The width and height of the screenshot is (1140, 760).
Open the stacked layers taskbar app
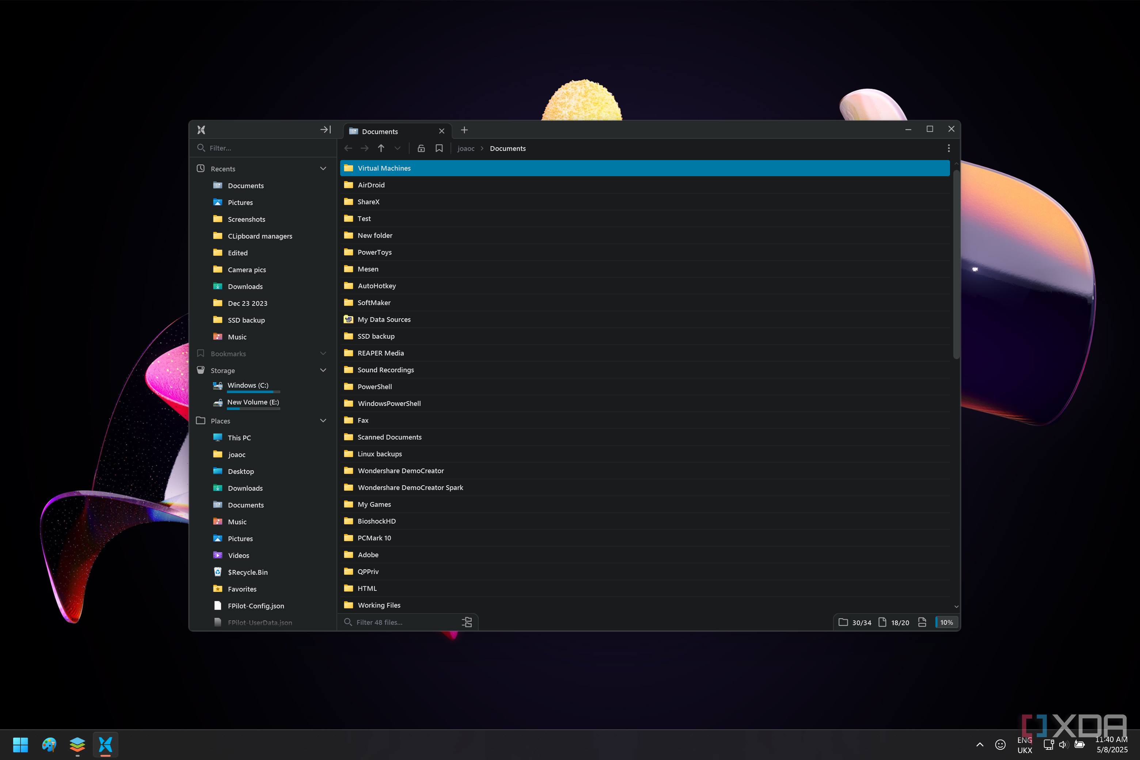point(77,745)
